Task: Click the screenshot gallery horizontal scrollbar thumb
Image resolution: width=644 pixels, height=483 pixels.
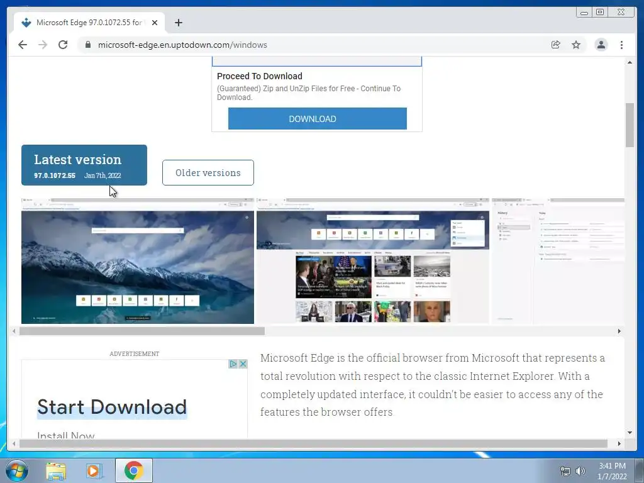Action: (142, 331)
